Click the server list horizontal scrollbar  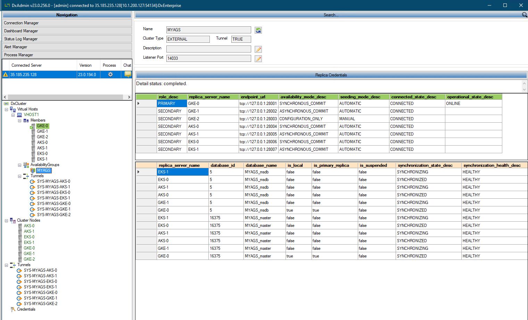click(x=65, y=97)
